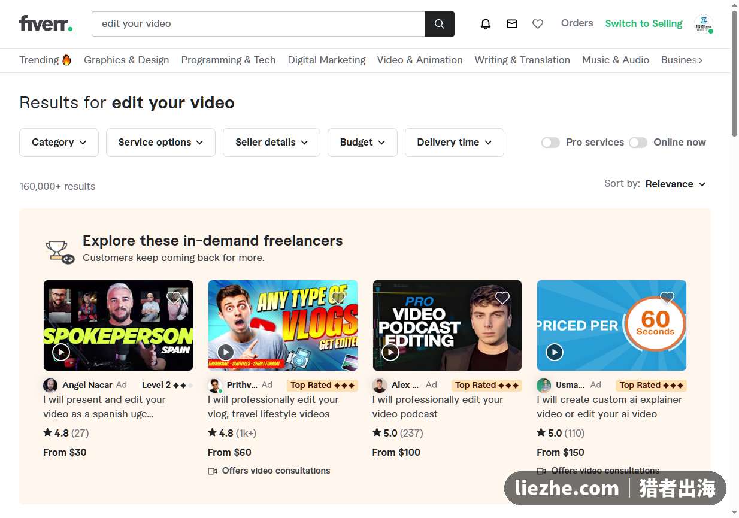The image size is (739, 518).
Task: Expand the Category filter dropdown
Action: [59, 143]
